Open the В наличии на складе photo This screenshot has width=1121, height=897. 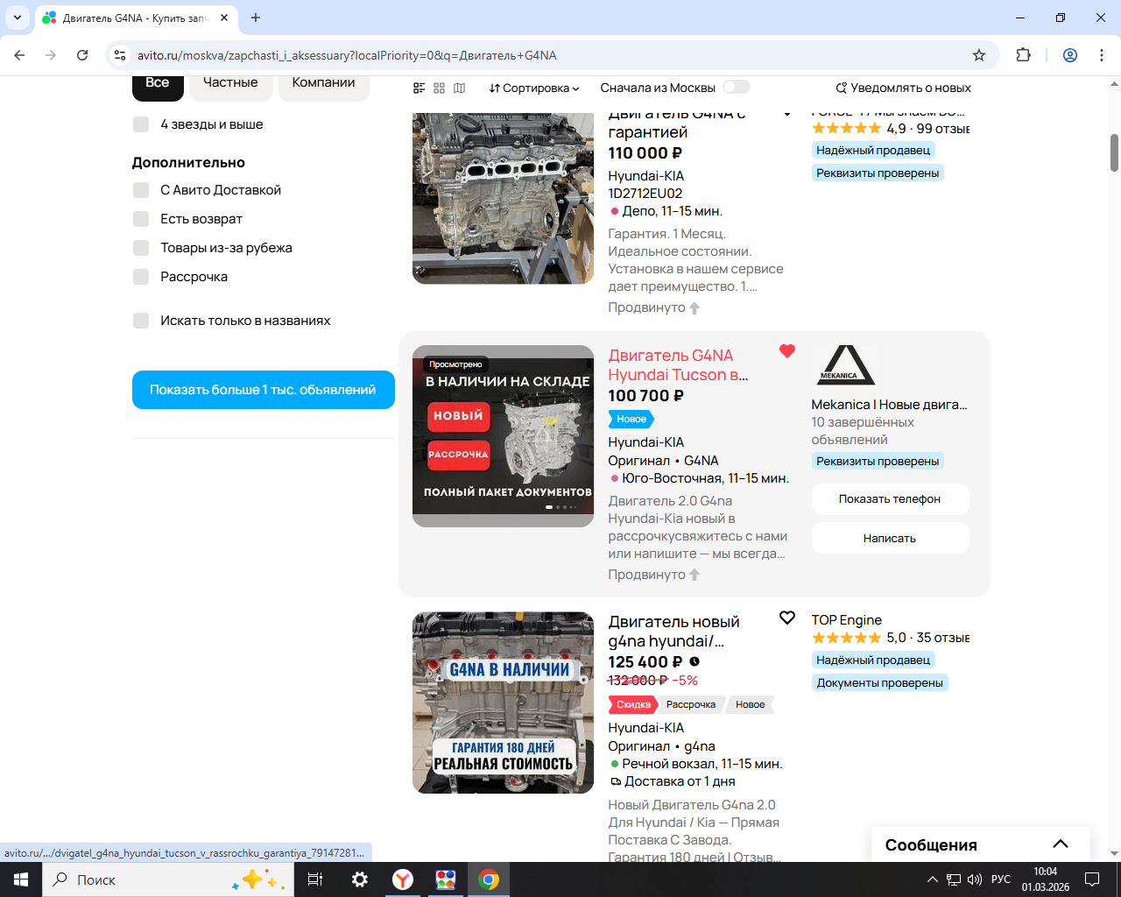click(x=503, y=436)
